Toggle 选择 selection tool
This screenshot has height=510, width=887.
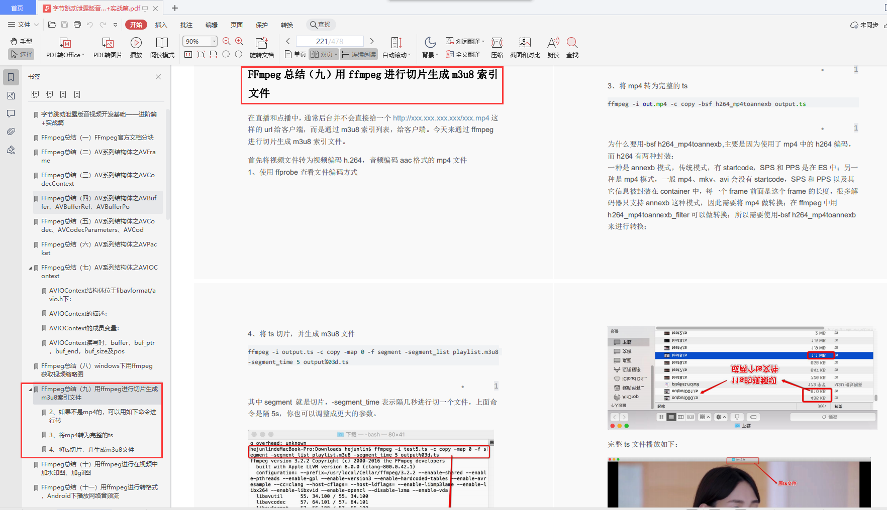click(x=21, y=54)
